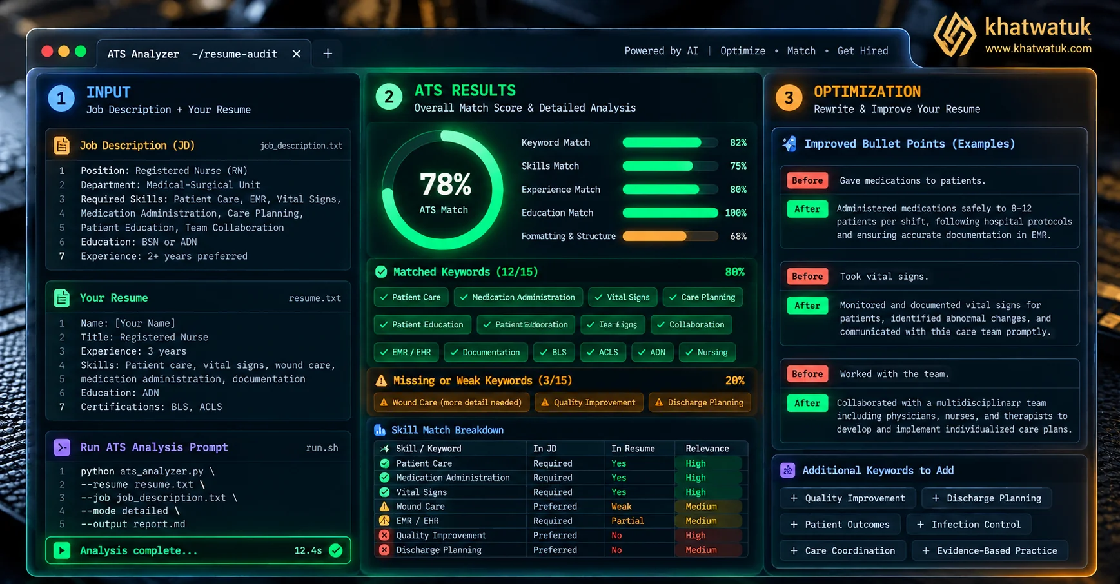Click the Matched Keywords green check icon
The width and height of the screenshot is (1120, 584).
[381, 272]
